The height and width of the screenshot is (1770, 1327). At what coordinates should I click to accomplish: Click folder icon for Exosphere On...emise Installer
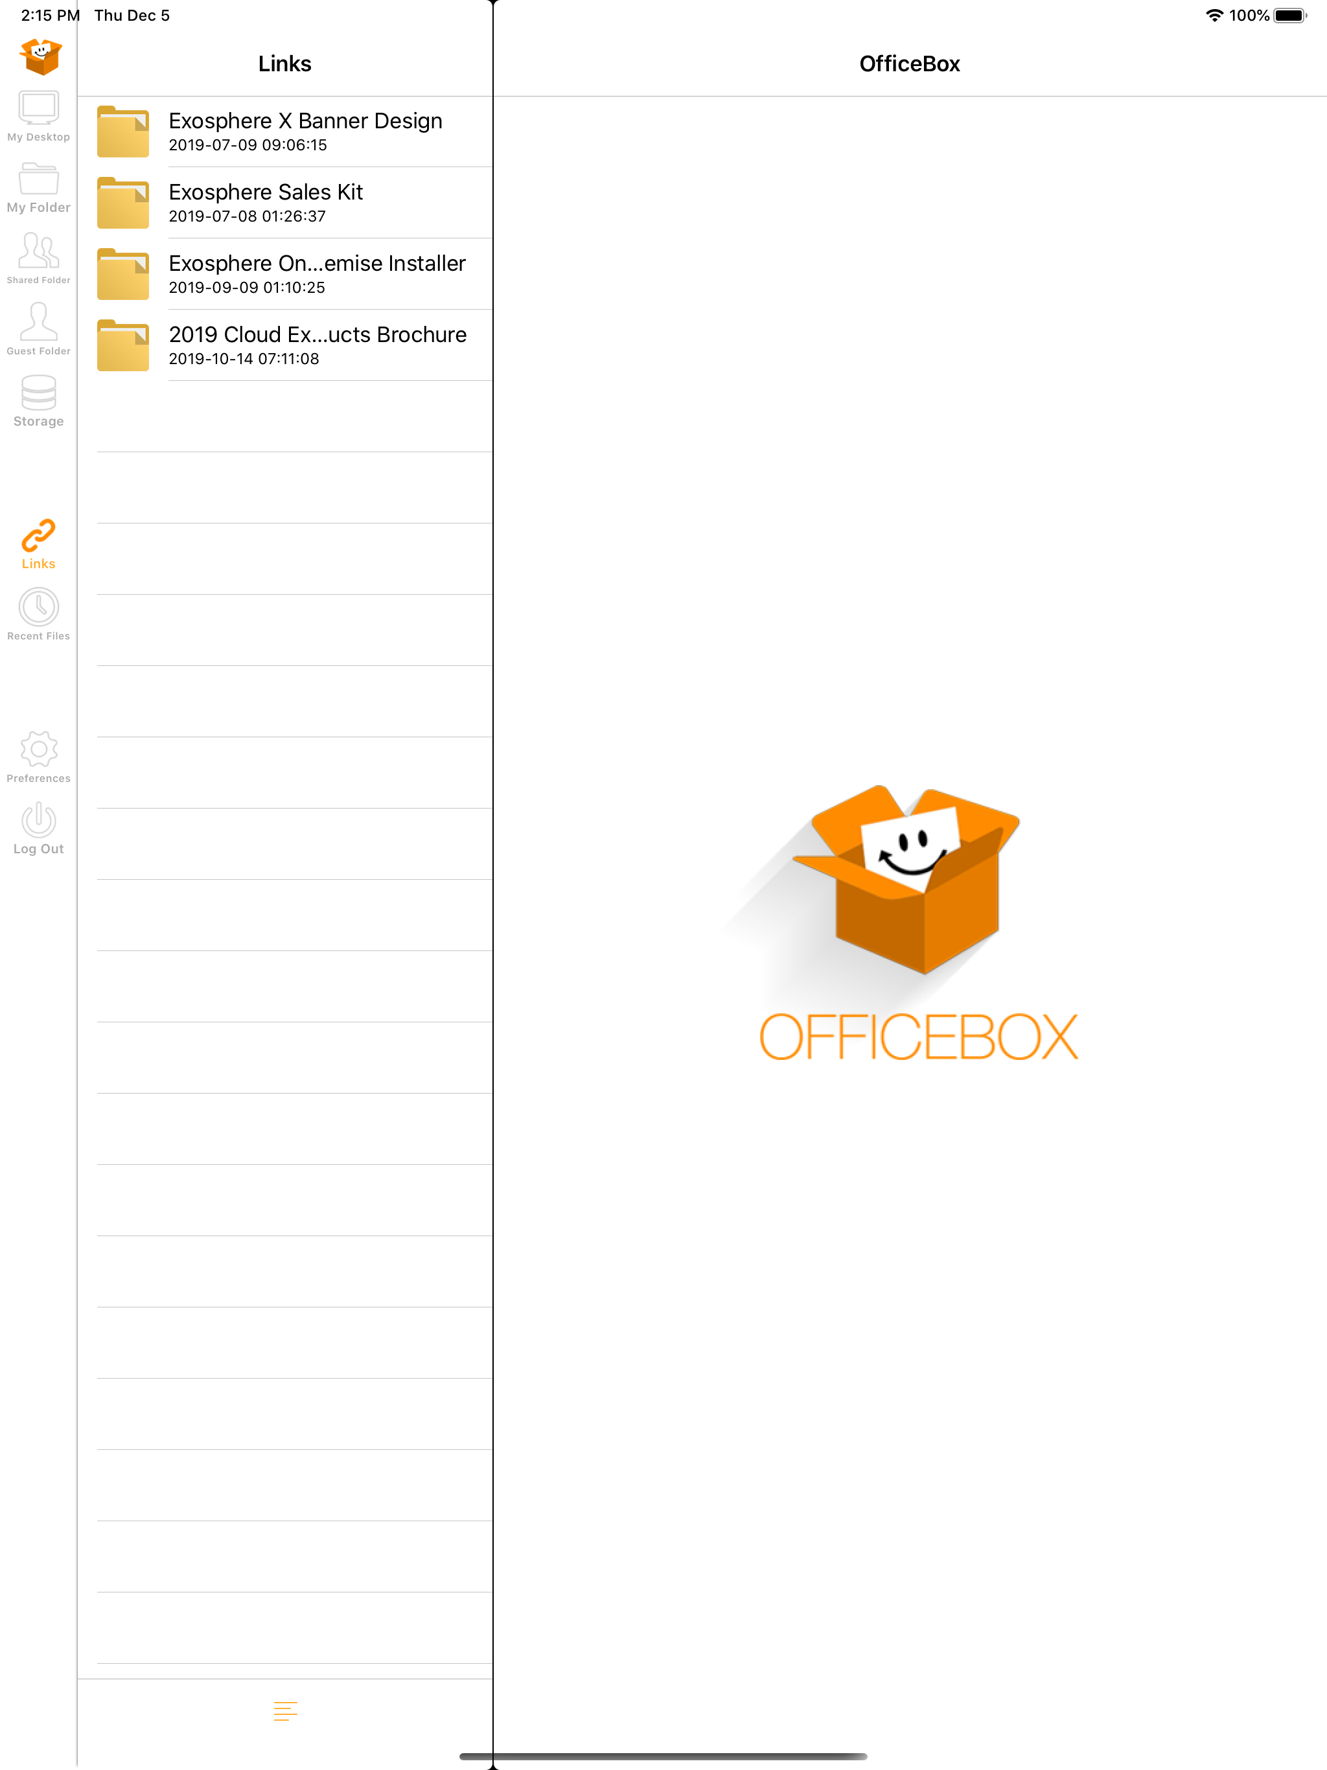(x=123, y=273)
